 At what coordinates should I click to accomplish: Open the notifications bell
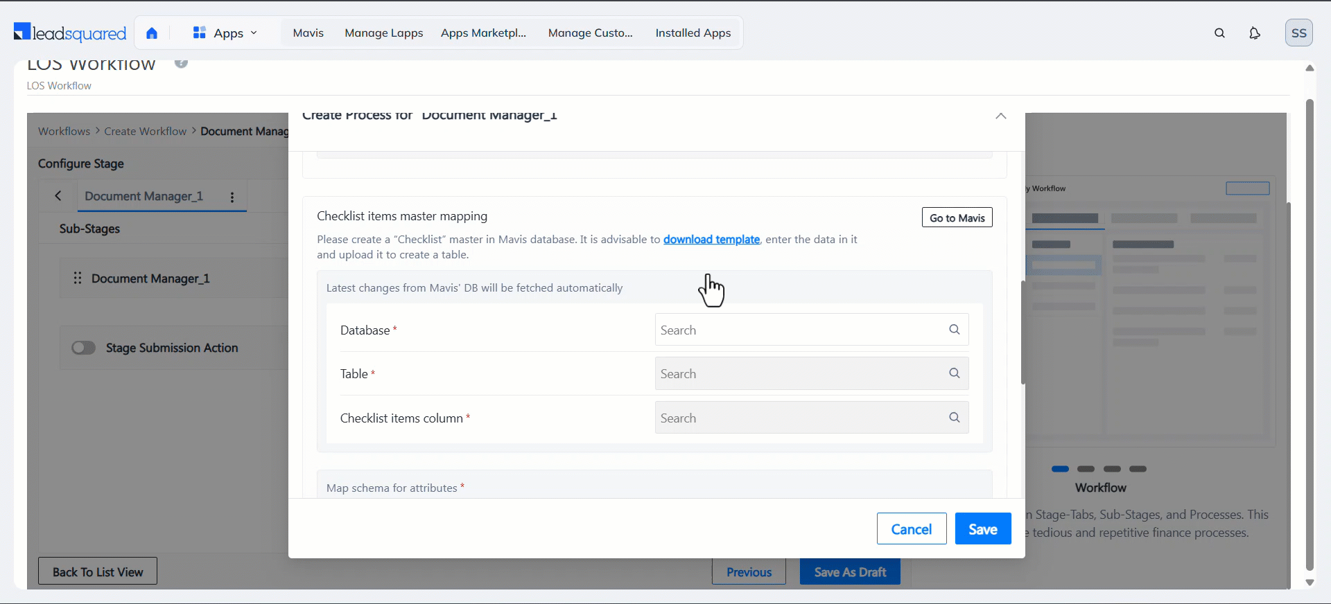click(x=1254, y=33)
